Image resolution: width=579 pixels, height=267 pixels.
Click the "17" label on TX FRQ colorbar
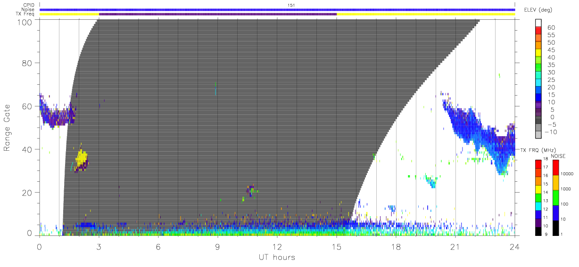point(546,168)
